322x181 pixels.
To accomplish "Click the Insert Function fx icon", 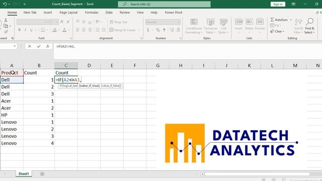I will tap(48, 46).
